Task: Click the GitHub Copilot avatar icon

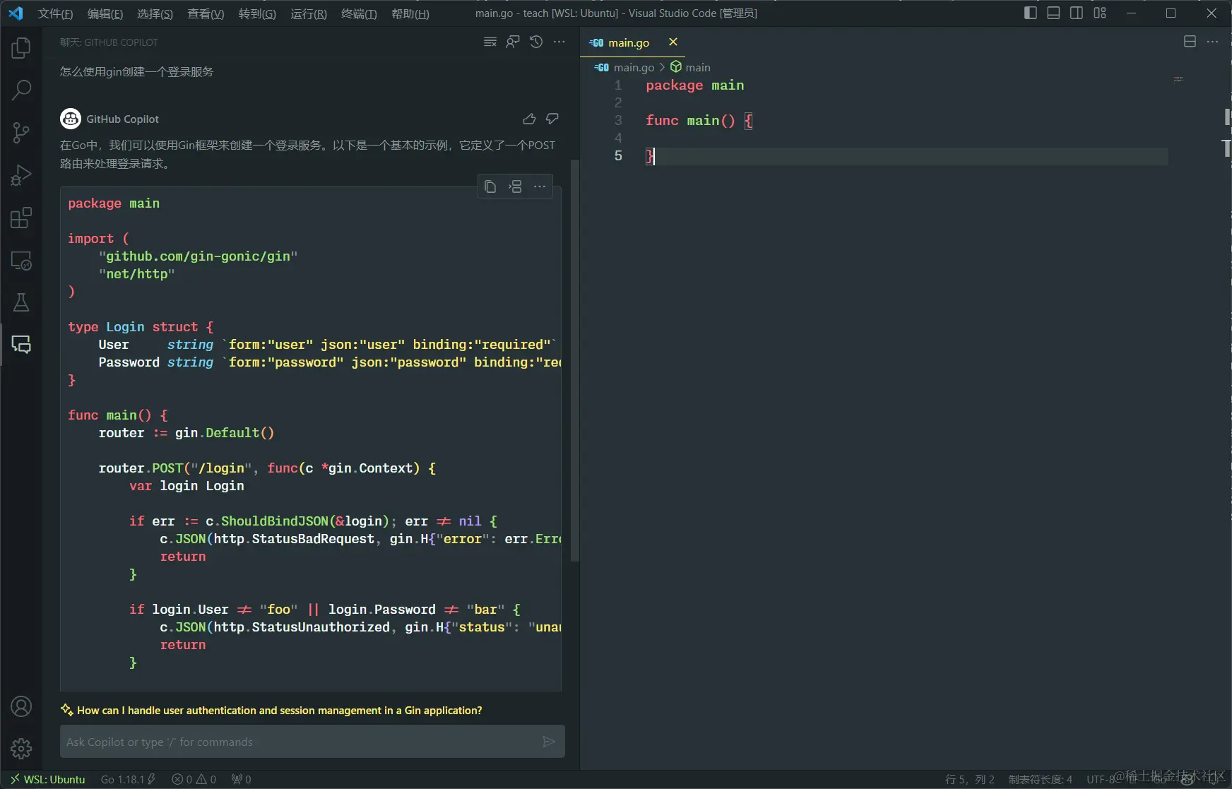Action: click(71, 119)
